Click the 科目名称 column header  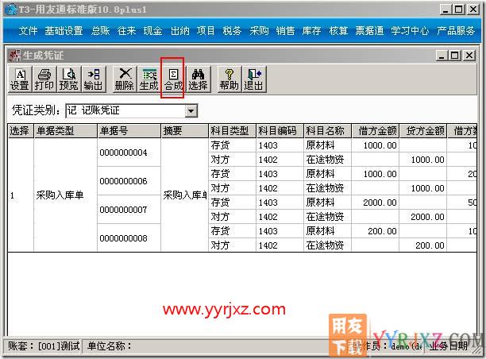tap(328, 131)
